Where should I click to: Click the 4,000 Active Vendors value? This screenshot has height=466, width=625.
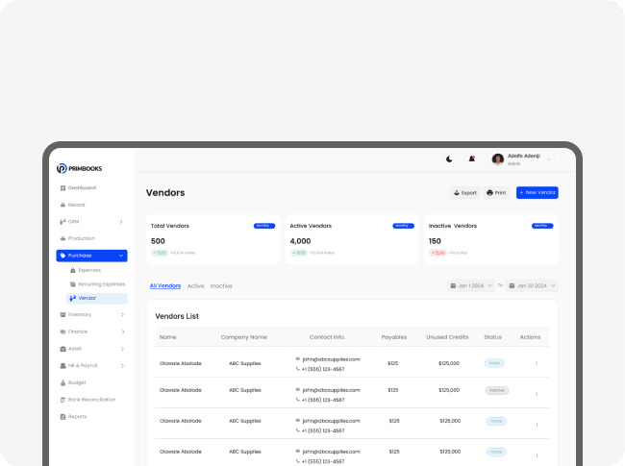[x=300, y=241]
